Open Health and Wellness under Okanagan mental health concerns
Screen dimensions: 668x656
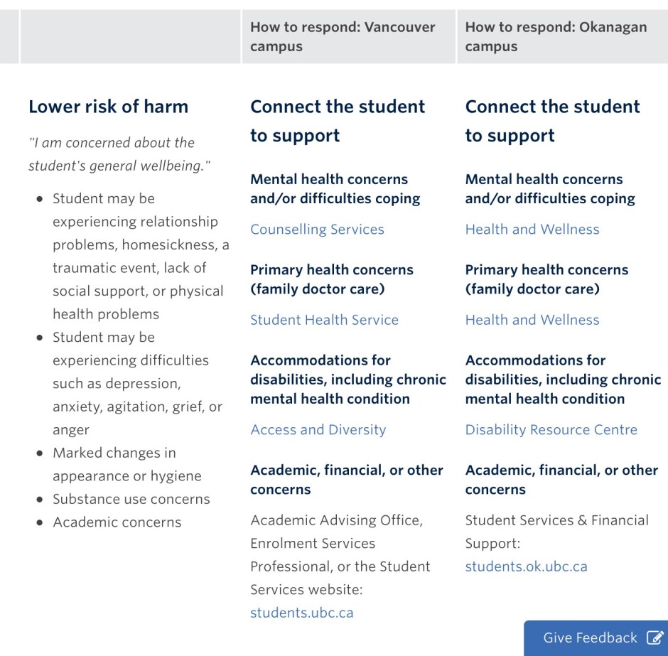point(532,230)
